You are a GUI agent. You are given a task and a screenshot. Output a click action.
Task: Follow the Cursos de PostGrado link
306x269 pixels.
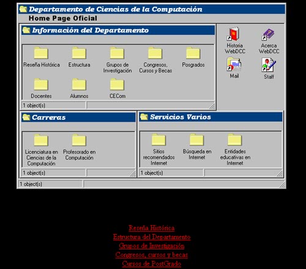point(152,263)
